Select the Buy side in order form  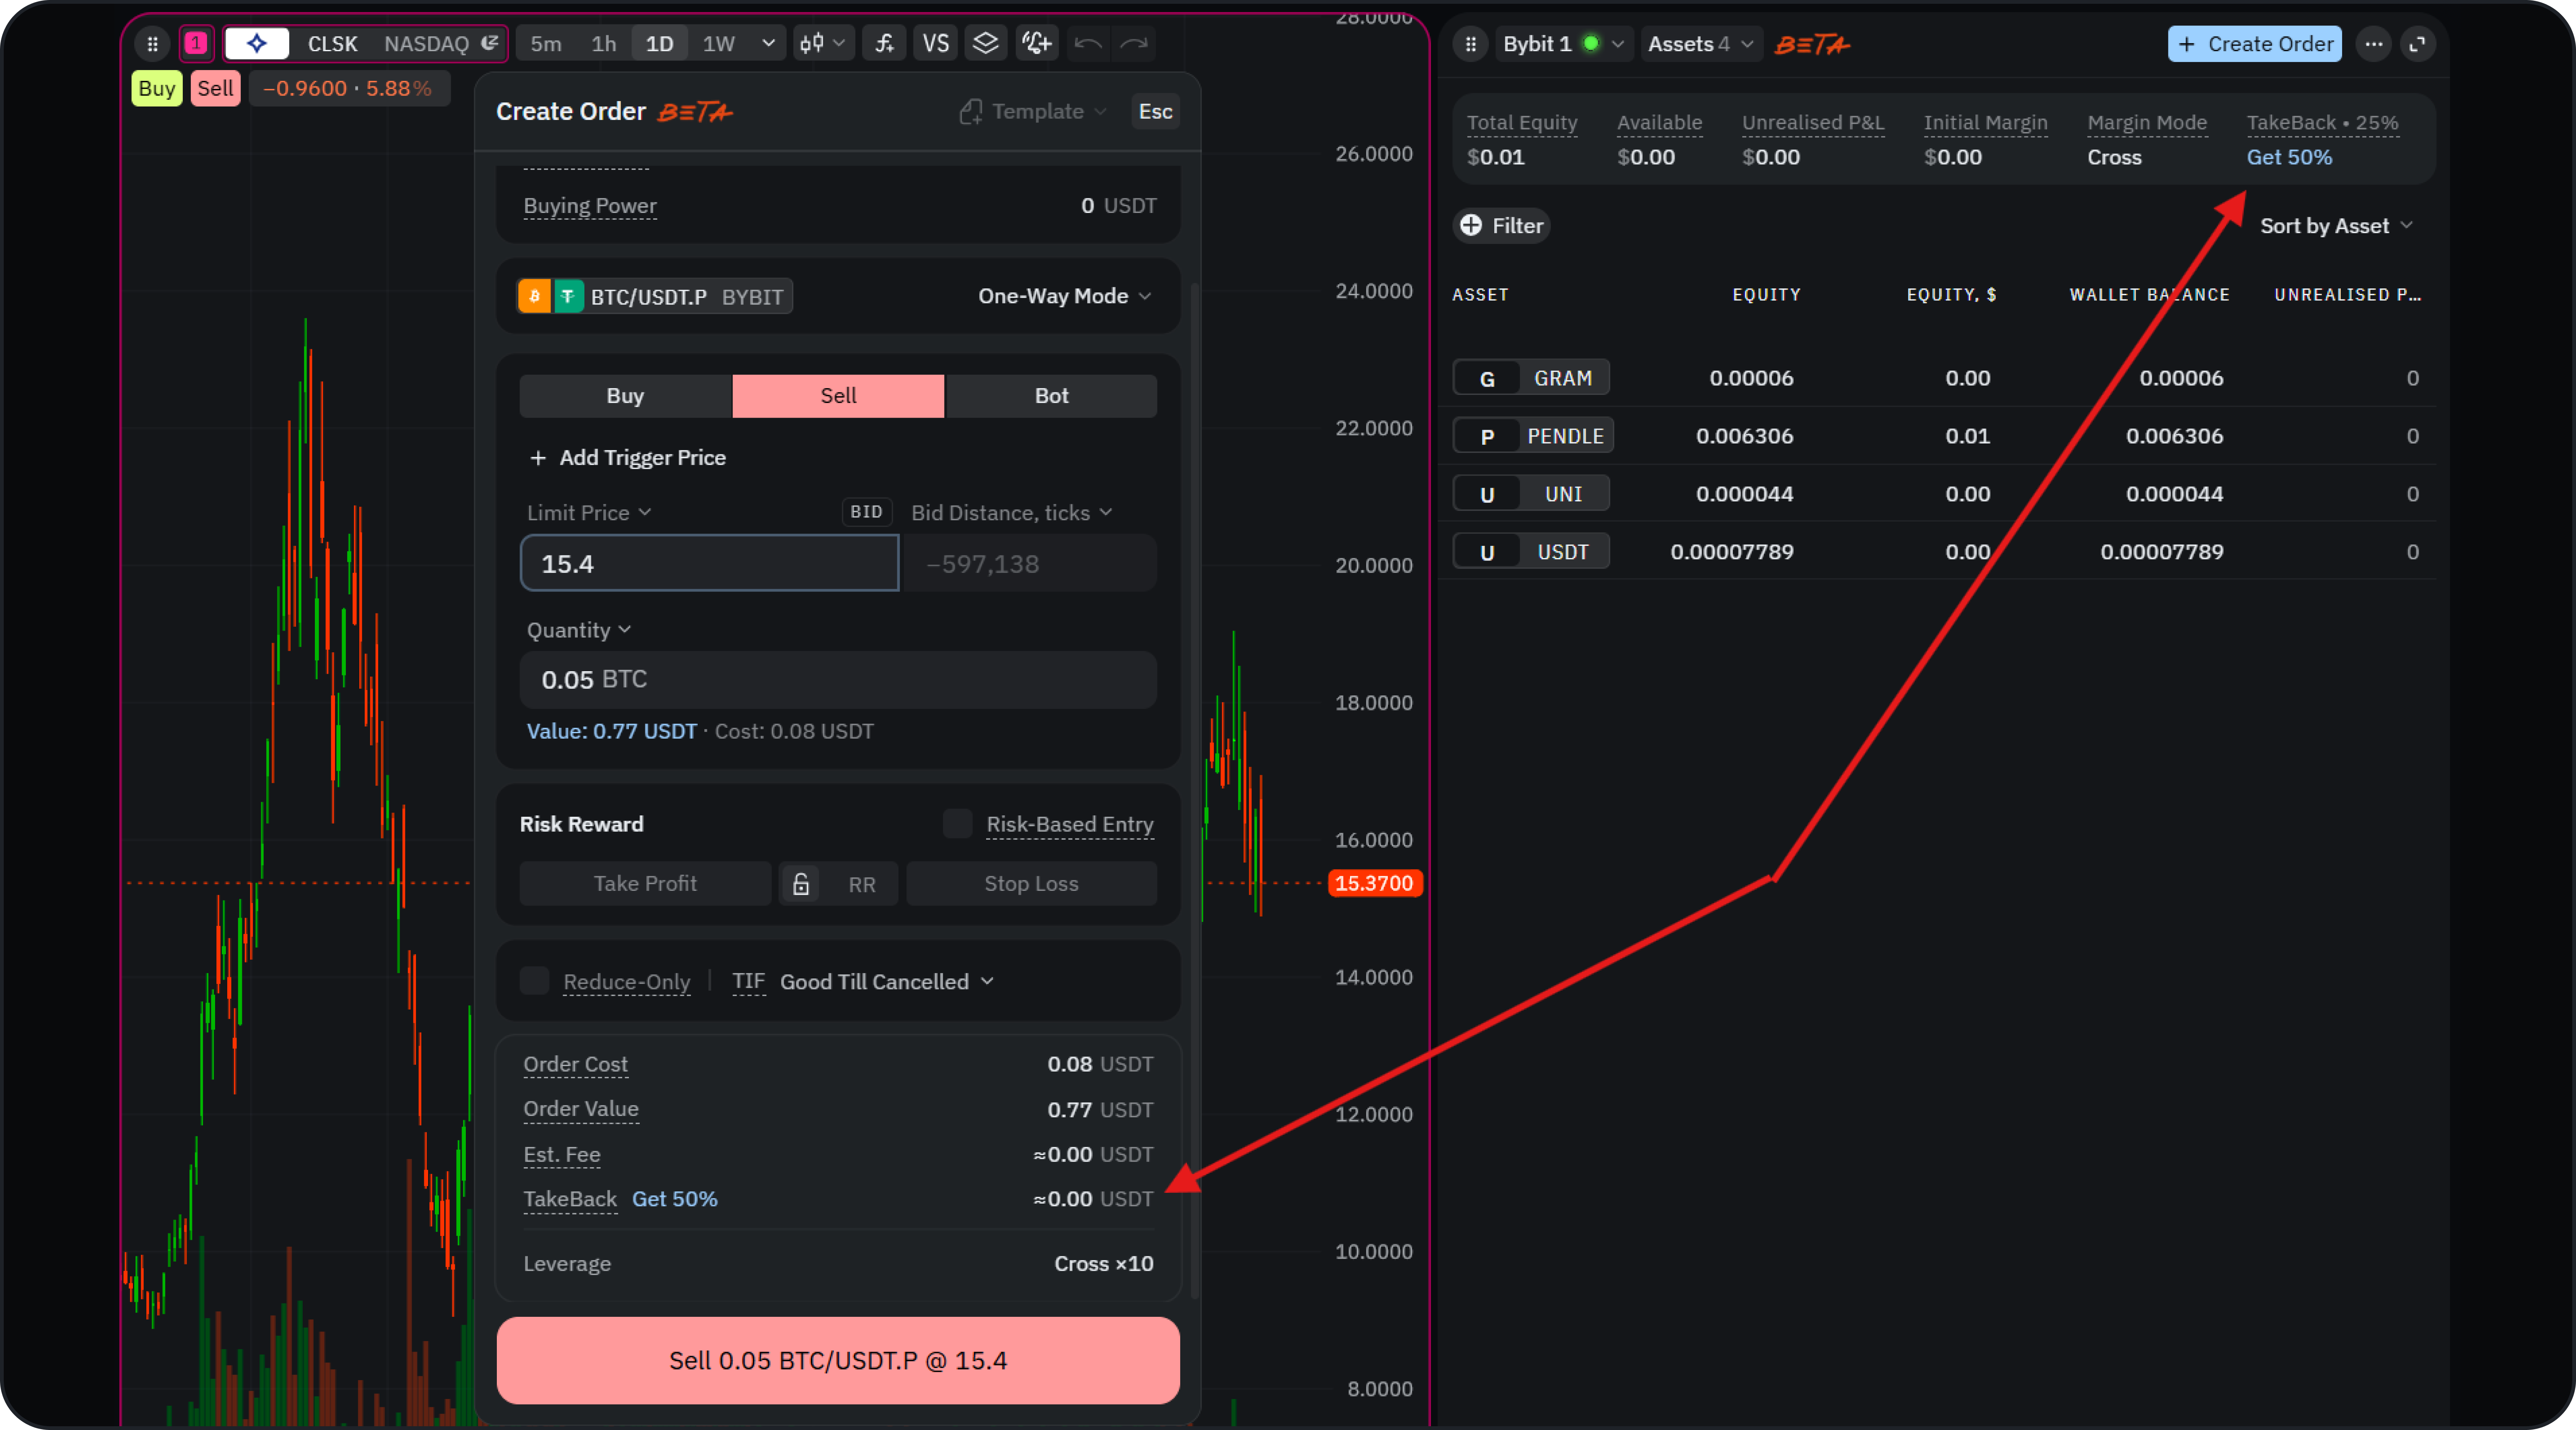(x=625, y=396)
